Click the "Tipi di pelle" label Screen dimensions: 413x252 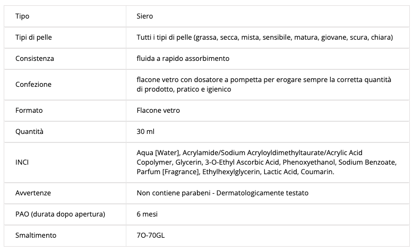coord(33,38)
